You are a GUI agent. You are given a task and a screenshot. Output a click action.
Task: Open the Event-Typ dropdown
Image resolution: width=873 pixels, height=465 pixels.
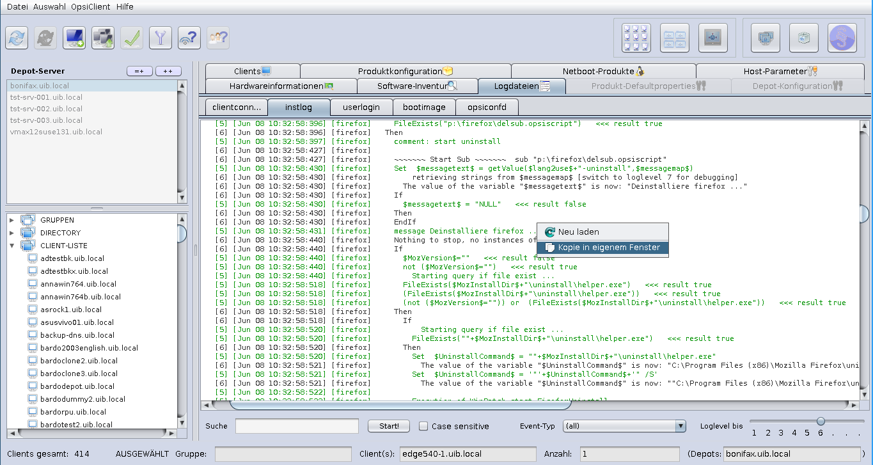point(624,426)
